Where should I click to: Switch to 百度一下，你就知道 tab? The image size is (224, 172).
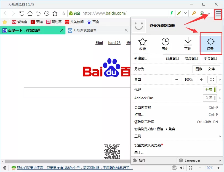pos(33,30)
